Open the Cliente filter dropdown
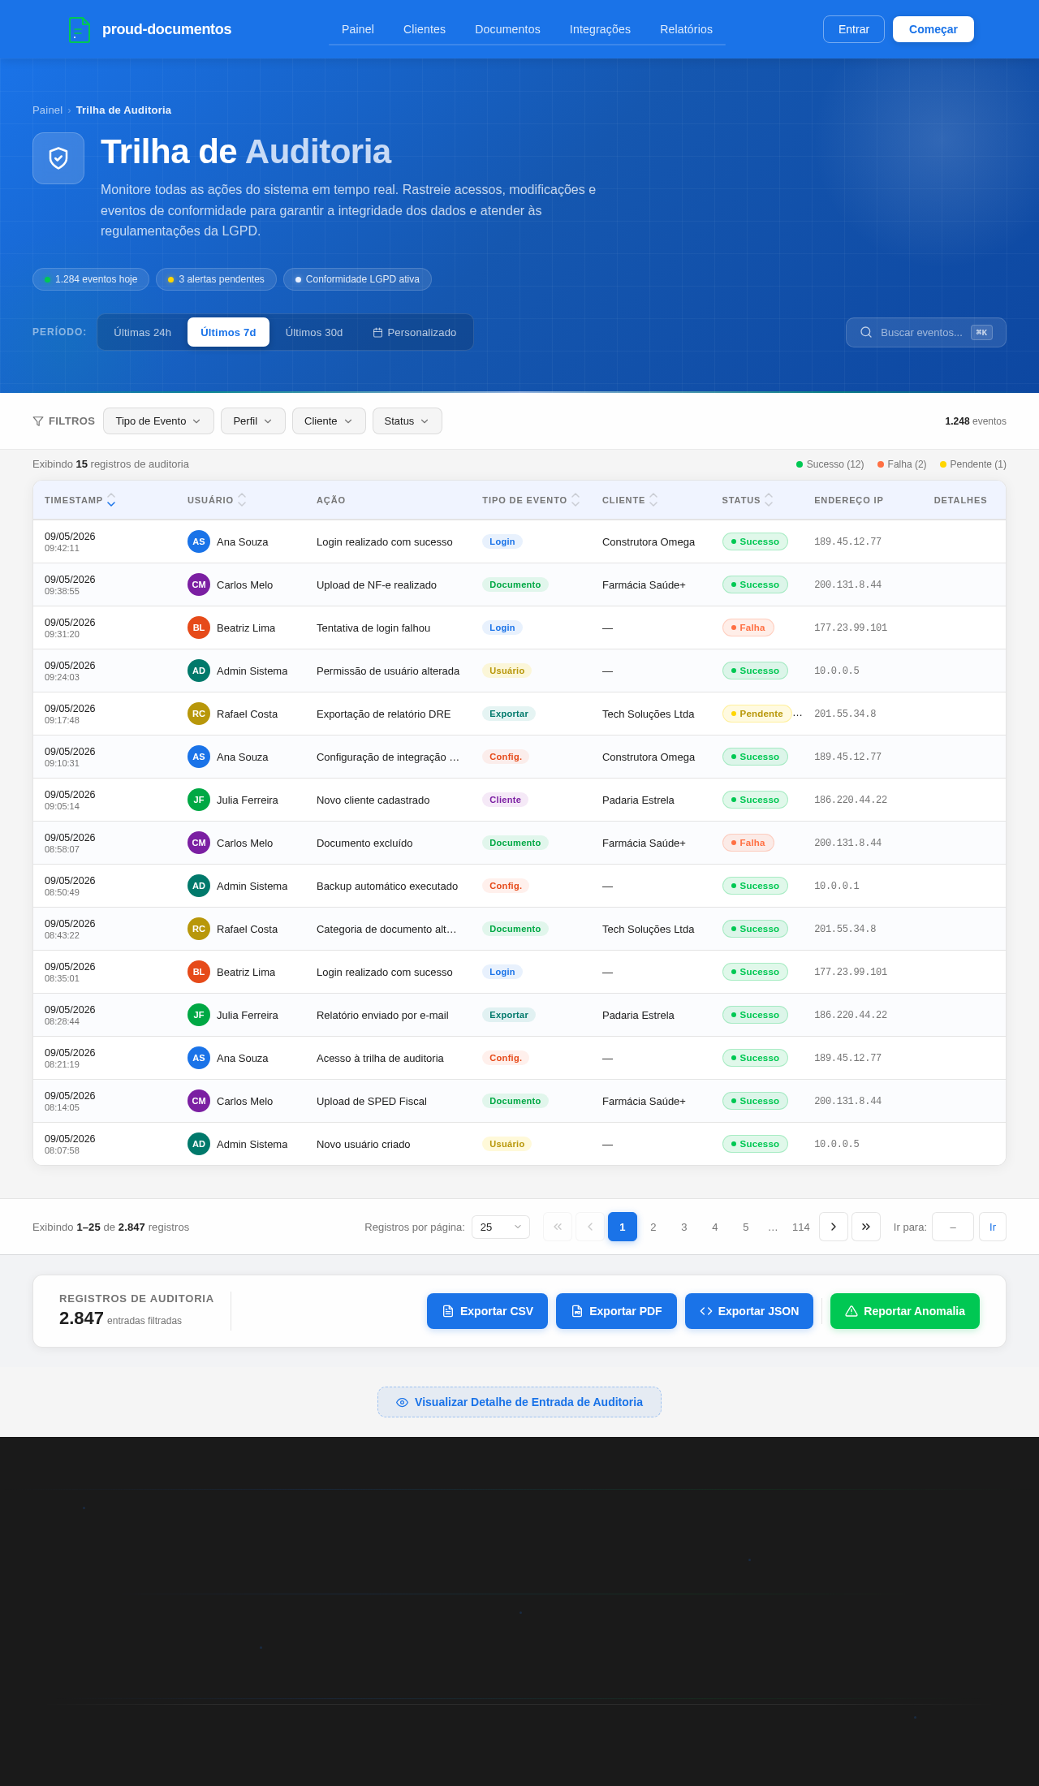 pos(329,421)
